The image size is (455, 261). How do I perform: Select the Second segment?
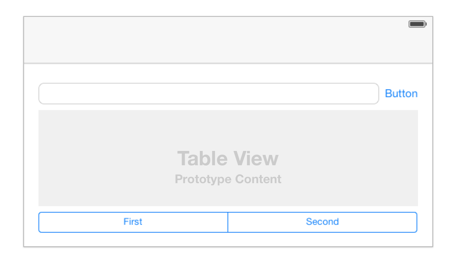click(322, 222)
